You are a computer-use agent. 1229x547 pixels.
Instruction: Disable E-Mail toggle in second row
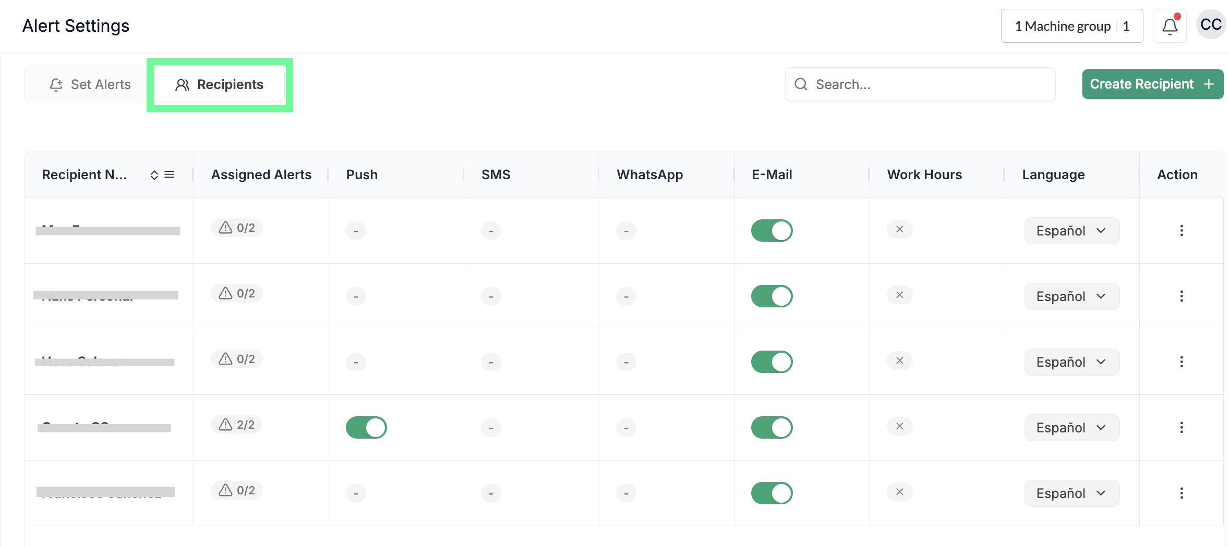(x=772, y=296)
